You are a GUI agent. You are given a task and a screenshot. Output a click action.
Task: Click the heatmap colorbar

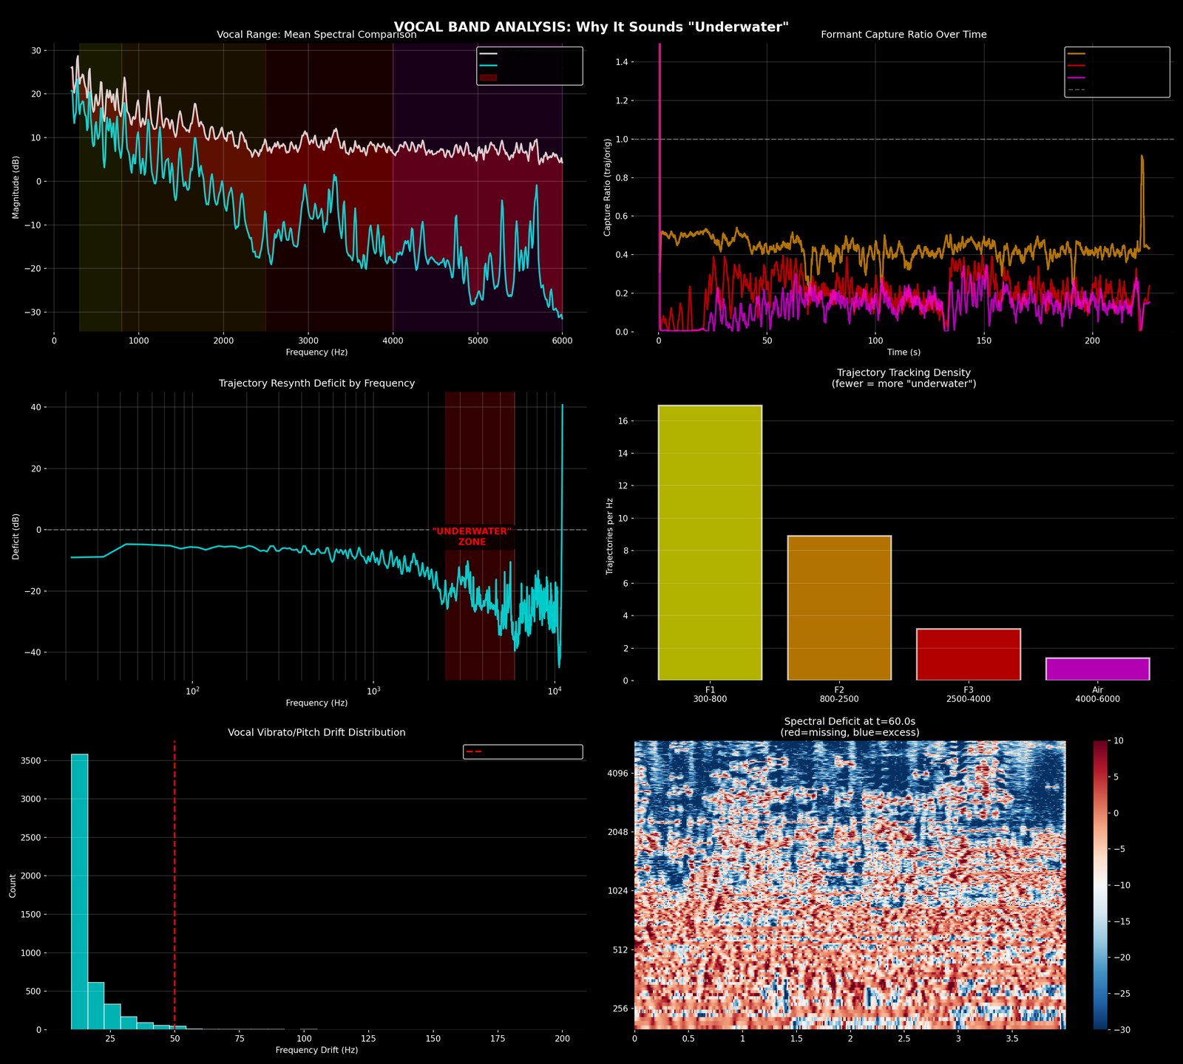[1101, 885]
